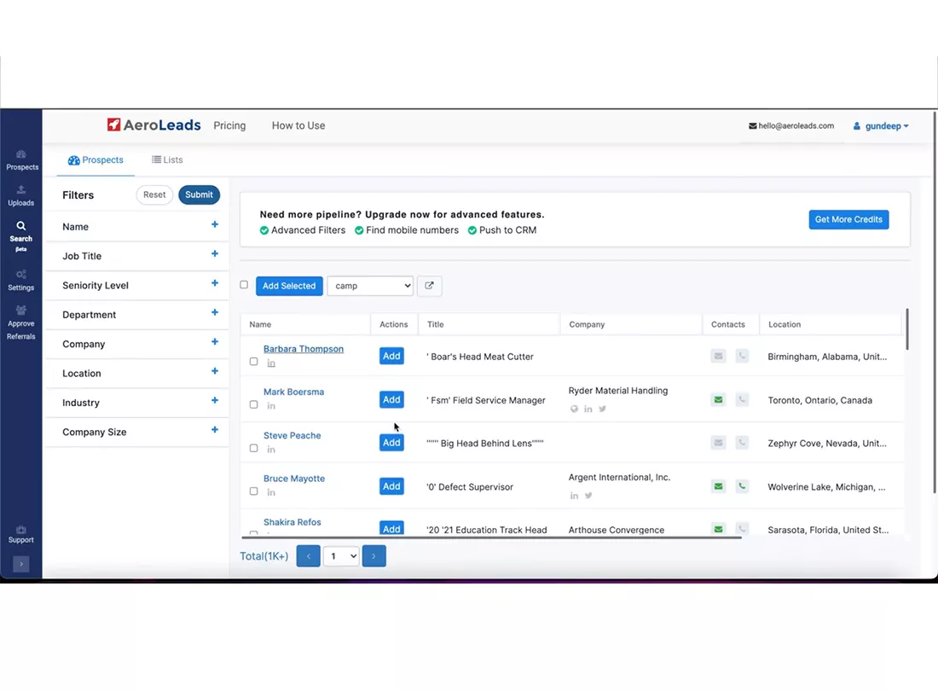Click Ryder Material Handling Twitter icon
The width and height of the screenshot is (938, 691).
pos(602,409)
